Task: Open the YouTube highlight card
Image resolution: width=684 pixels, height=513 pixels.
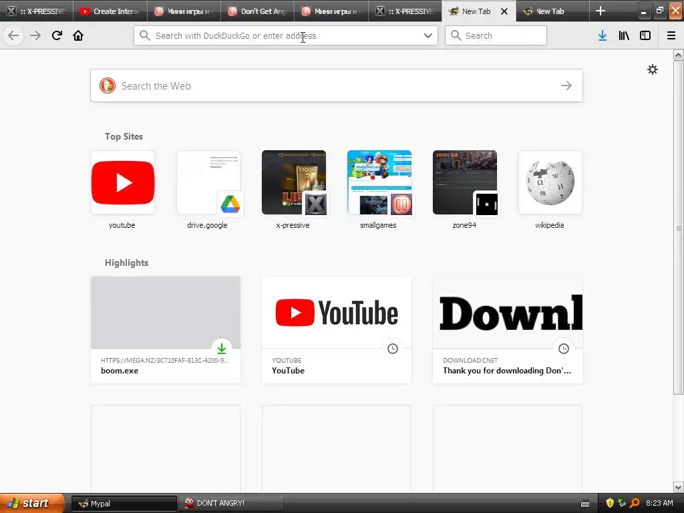Action: (x=337, y=330)
